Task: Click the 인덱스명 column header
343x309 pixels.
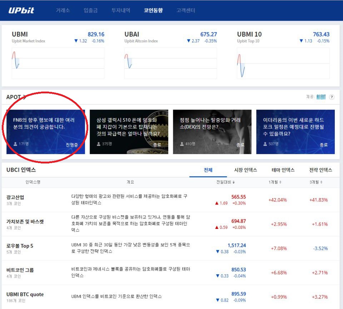Action: pos(33,182)
